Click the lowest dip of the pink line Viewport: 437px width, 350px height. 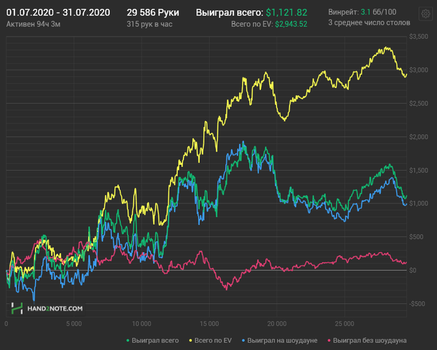click(x=226, y=289)
